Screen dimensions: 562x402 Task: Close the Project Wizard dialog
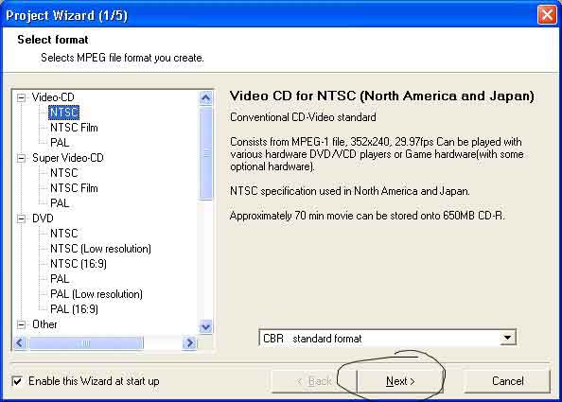pos(547,15)
